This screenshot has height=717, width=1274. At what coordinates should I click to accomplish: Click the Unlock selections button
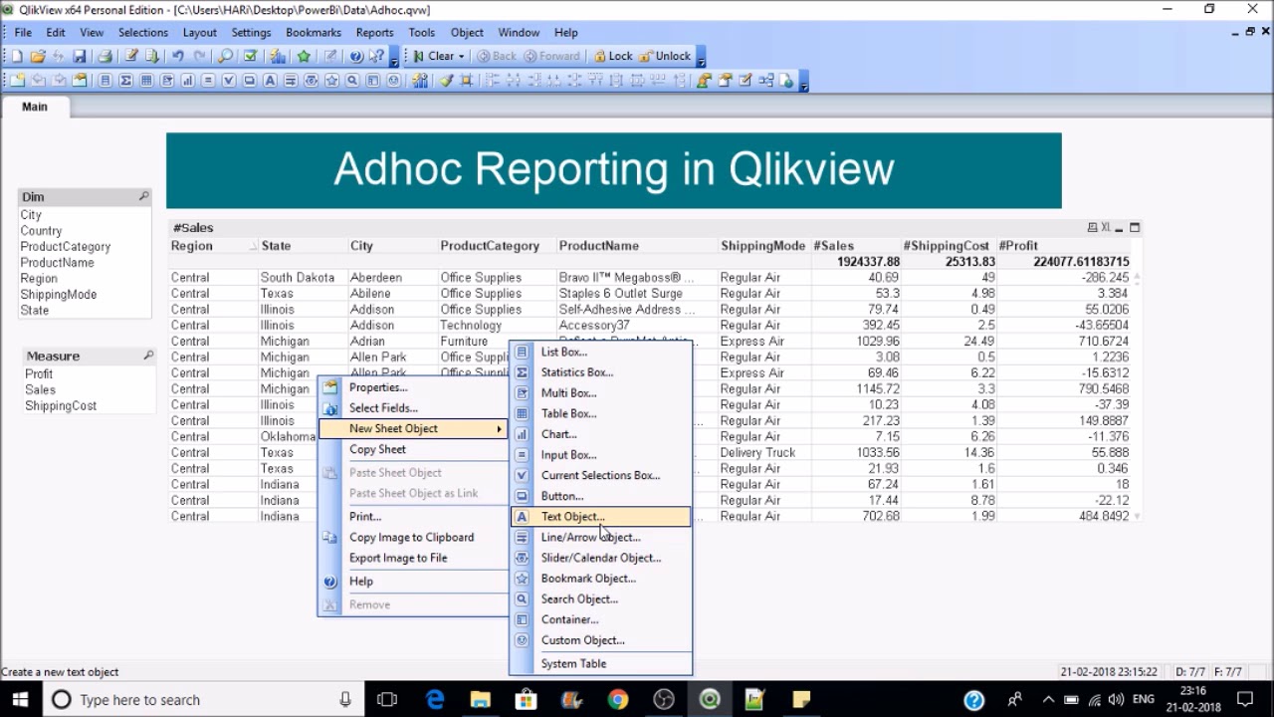(666, 57)
